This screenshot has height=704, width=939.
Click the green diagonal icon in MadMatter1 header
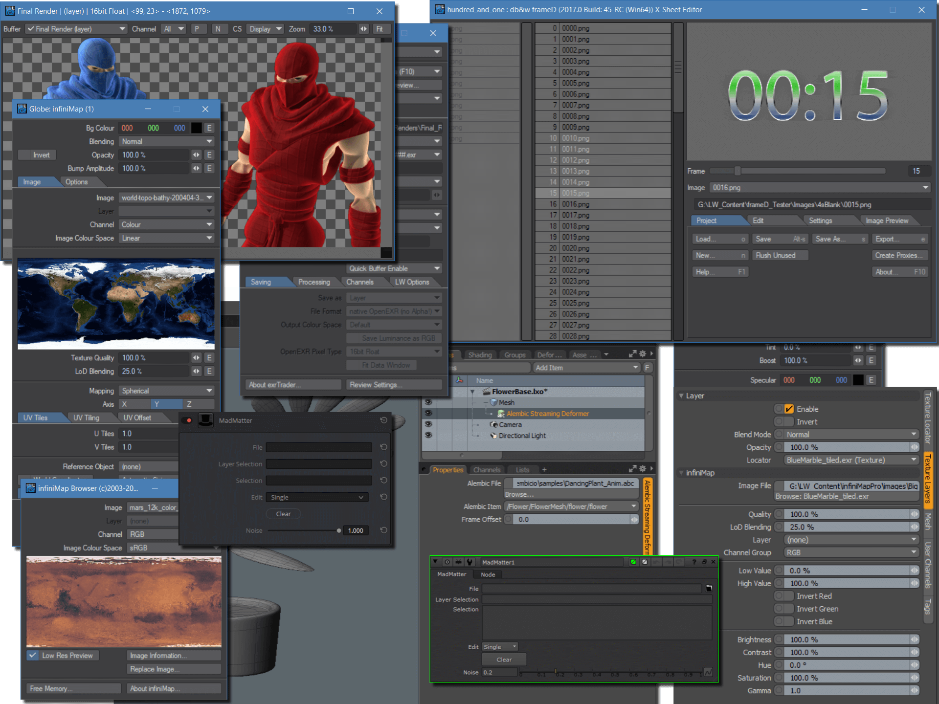(x=633, y=562)
